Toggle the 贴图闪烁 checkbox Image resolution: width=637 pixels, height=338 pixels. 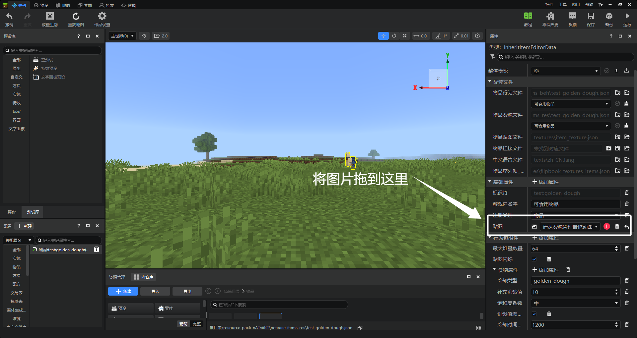coord(534,259)
